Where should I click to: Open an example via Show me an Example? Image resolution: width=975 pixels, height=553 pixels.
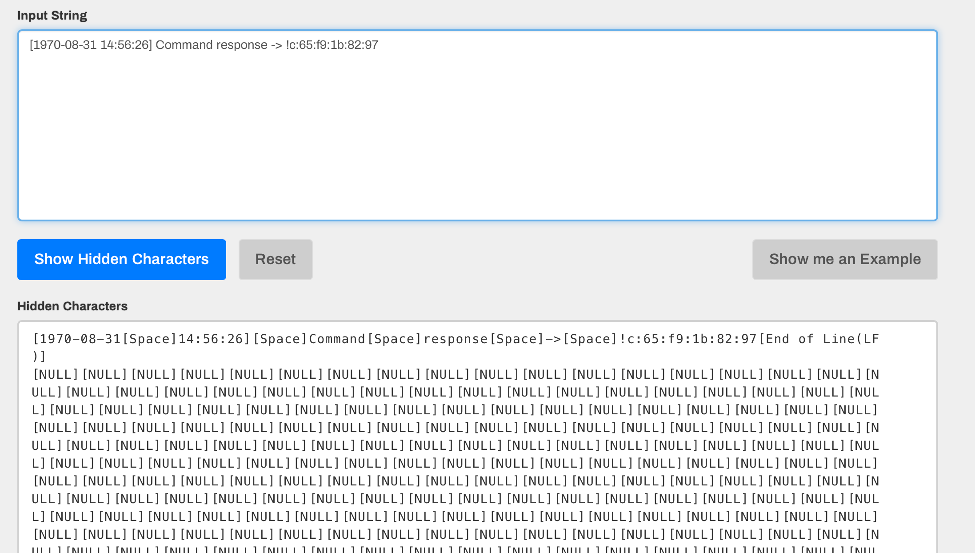[844, 259]
